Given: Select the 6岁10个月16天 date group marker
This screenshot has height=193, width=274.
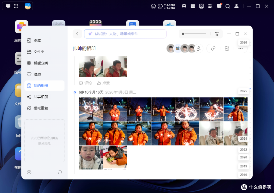Looking at the screenshot, I should pos(75,92).
